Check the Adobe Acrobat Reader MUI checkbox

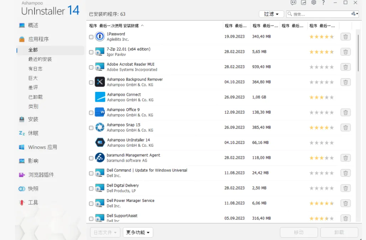pos(91,67)
